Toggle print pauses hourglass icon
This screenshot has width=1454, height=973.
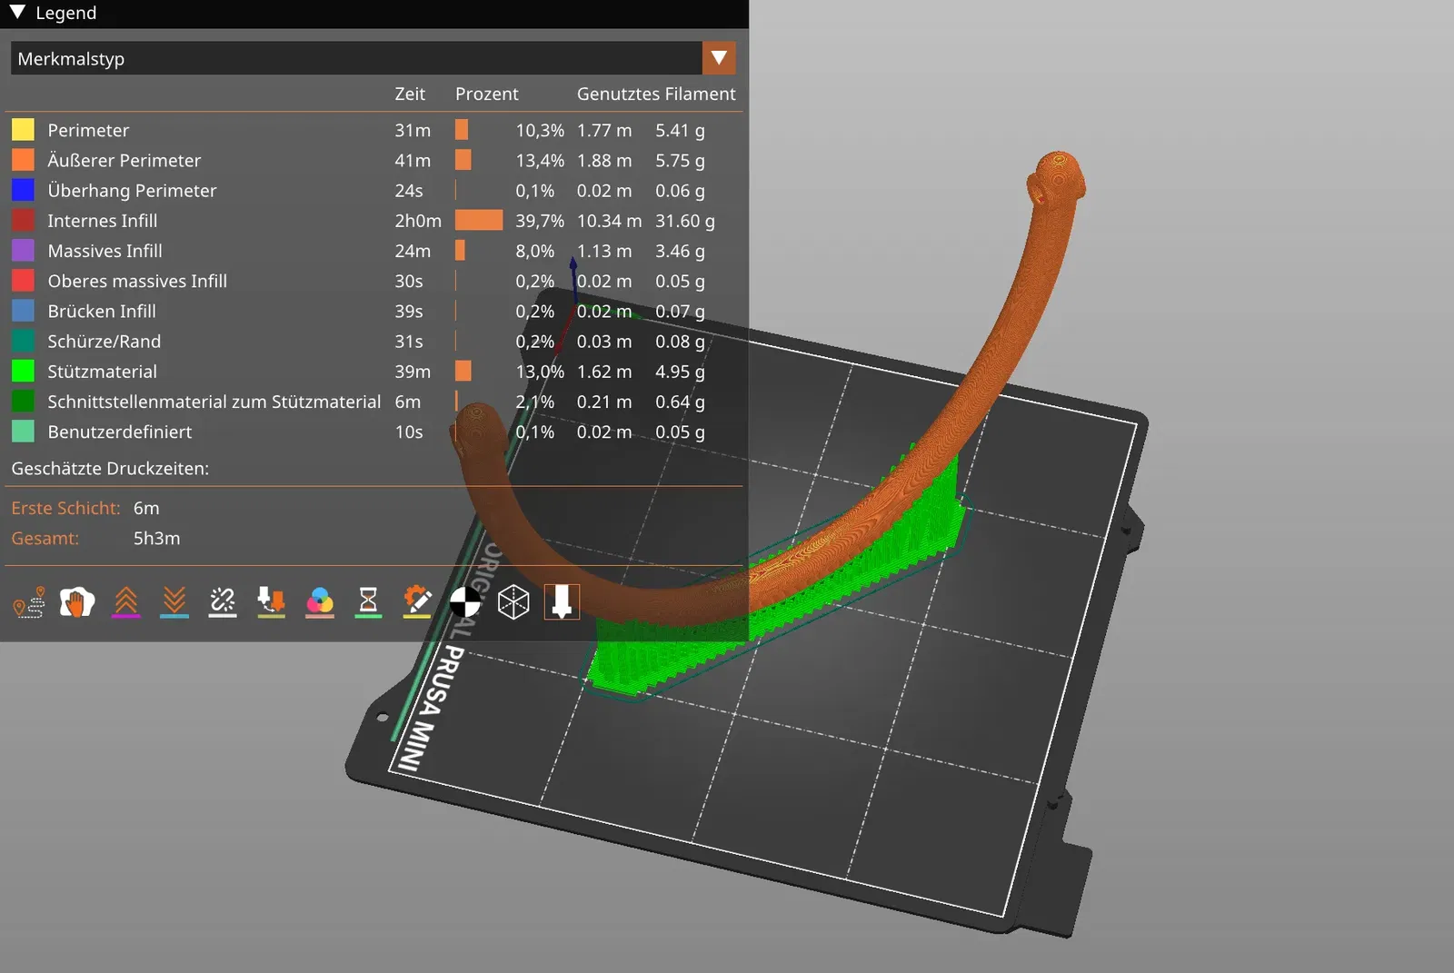click(x=368, y=601)
